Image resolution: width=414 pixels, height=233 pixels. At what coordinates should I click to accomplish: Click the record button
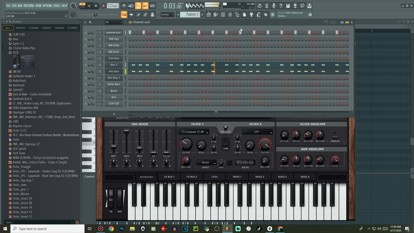tap(103, 6)
